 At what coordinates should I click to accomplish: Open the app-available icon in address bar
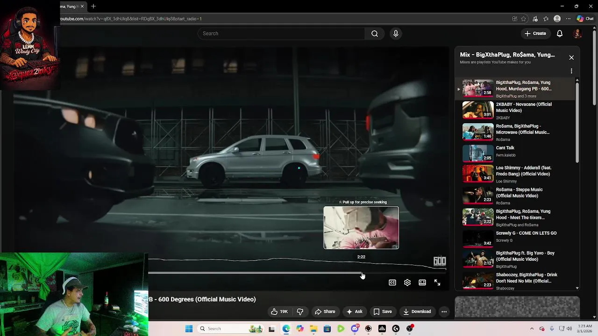click(x=514, y=19)
